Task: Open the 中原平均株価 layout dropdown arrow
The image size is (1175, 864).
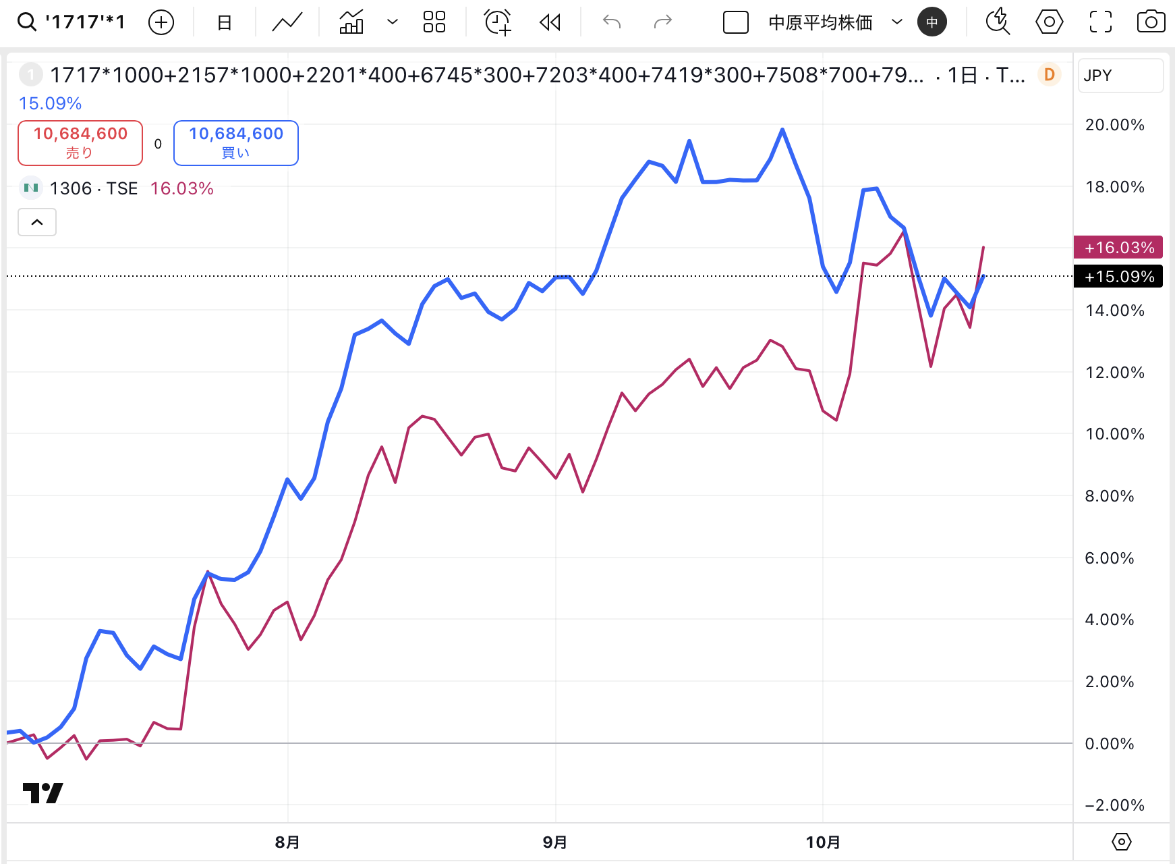Action: [x=897, y=22]
